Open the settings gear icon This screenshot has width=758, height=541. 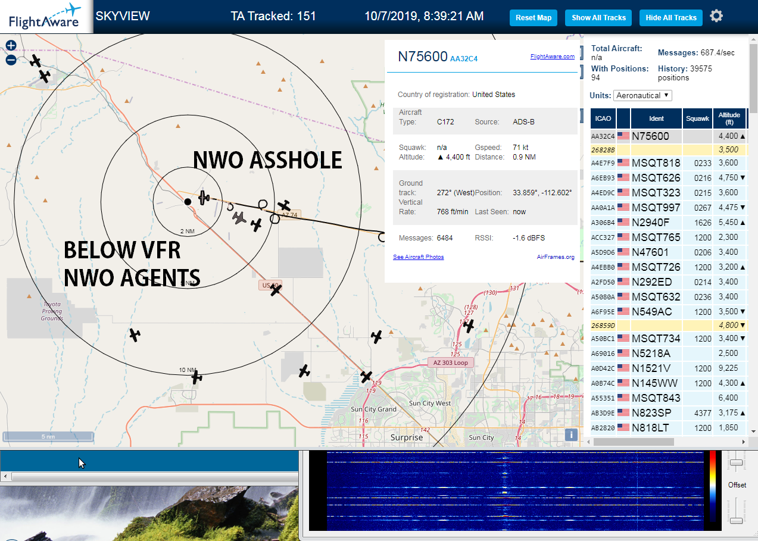pyautogui.click(x=716, y=16)
